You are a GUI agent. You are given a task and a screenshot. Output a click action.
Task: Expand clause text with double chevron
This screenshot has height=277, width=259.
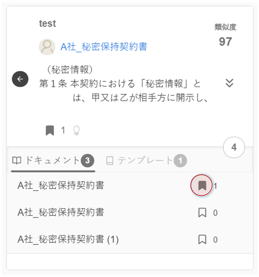229,82
